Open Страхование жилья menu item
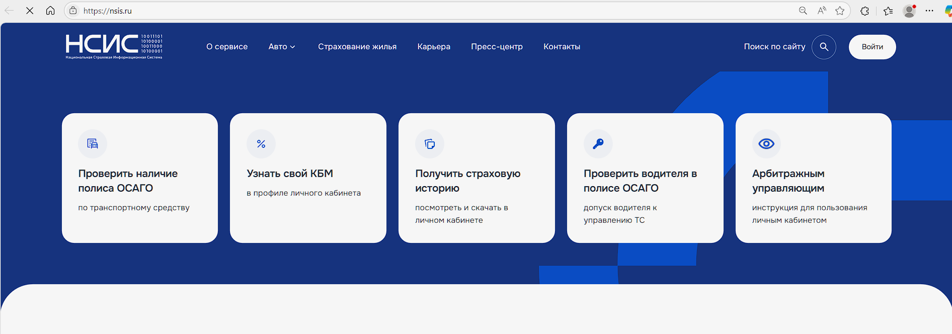 pos(357,47)
